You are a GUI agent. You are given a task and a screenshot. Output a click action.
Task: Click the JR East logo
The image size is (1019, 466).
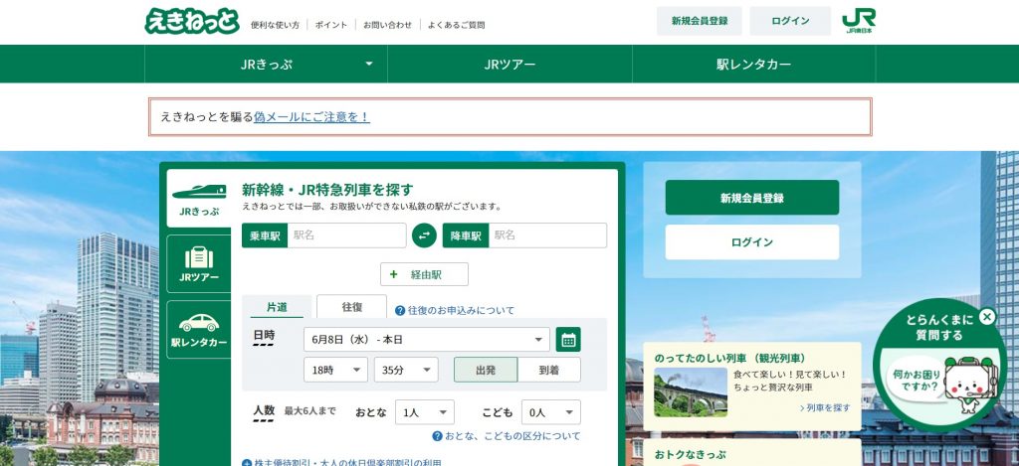point(858,21)
